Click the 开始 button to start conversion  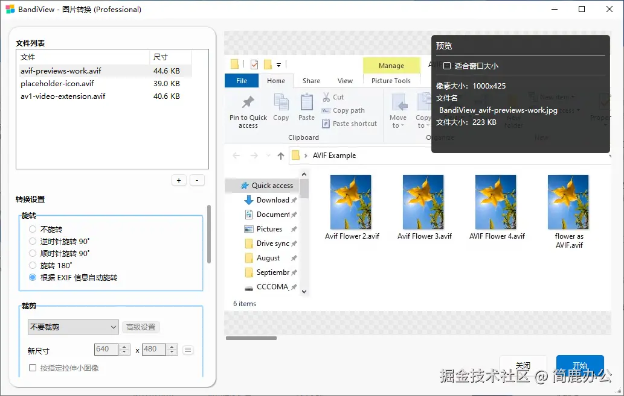579,365
